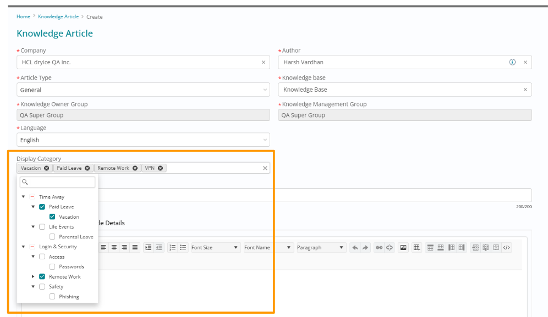Collapse the Time Away tree node
The height and width of the screenshot is (317, 548).
(x=24, y=197)
